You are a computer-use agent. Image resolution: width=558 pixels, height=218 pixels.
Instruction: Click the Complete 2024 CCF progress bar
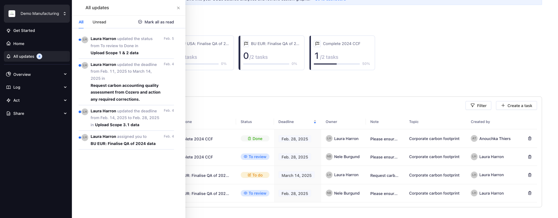pos(337,64)
